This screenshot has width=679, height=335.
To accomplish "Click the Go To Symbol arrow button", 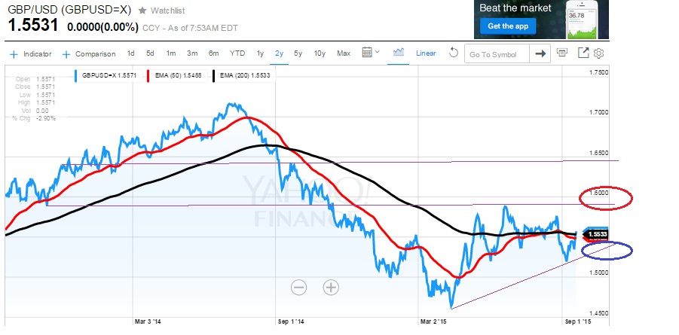I will tap(540, 53).
